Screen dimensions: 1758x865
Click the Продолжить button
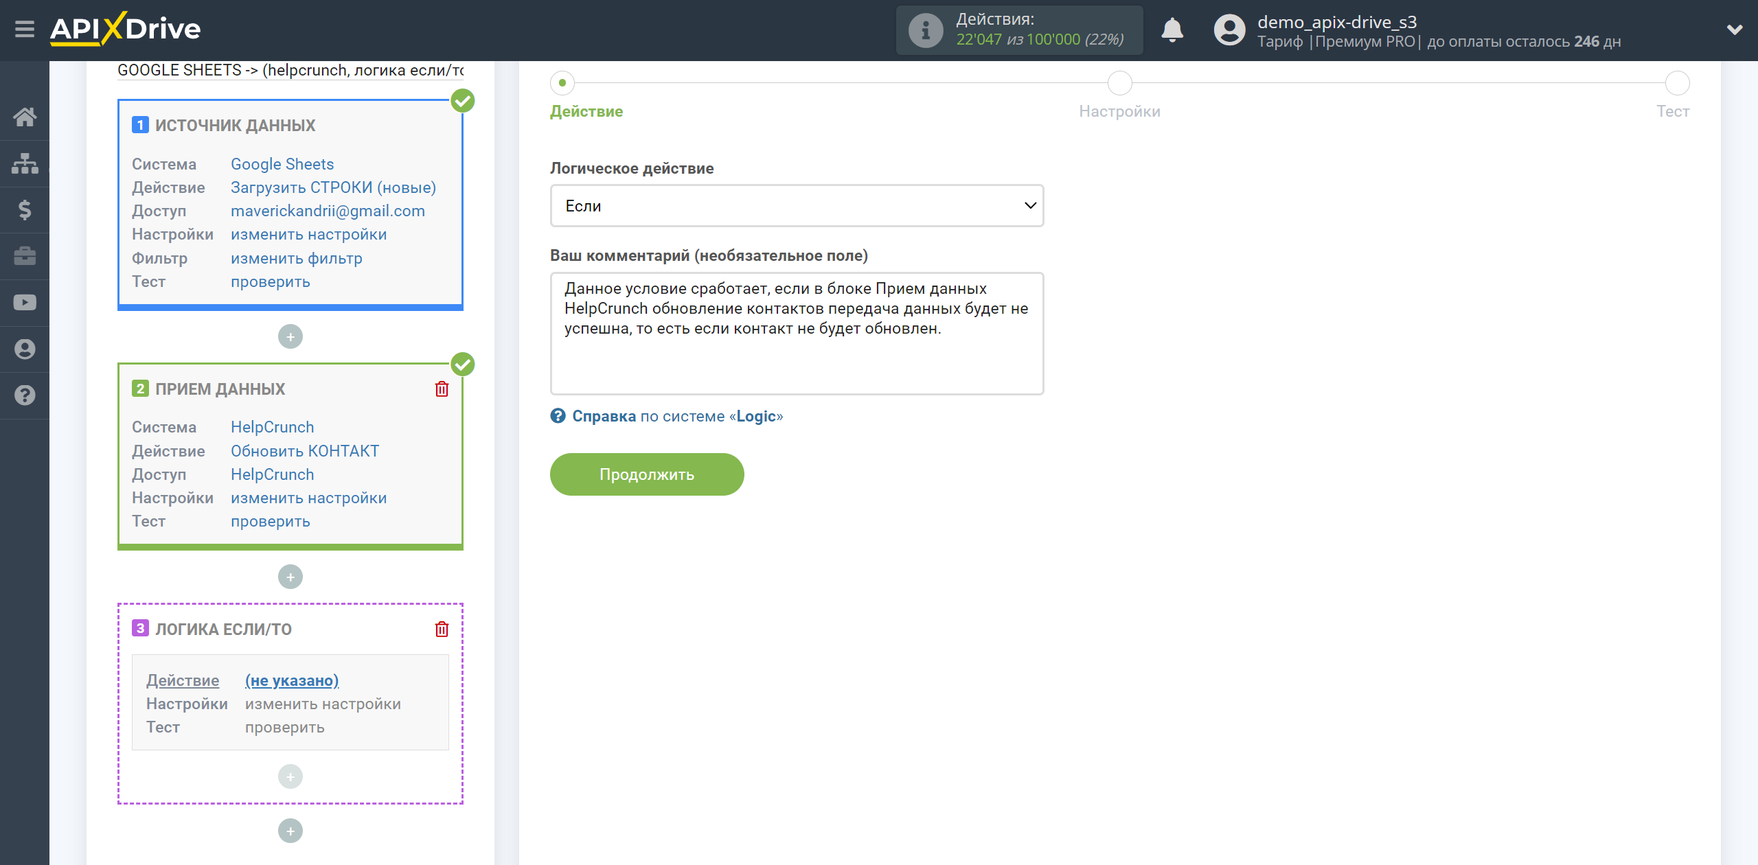click(647, 474)
